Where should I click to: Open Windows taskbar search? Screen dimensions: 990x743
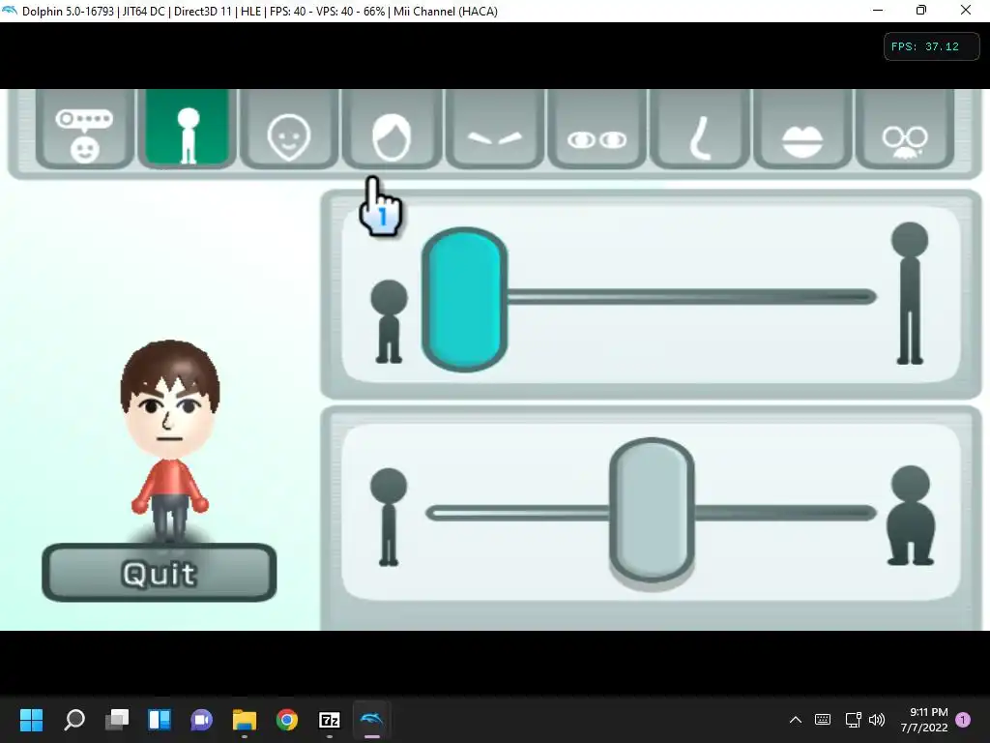tap(74, 720)
